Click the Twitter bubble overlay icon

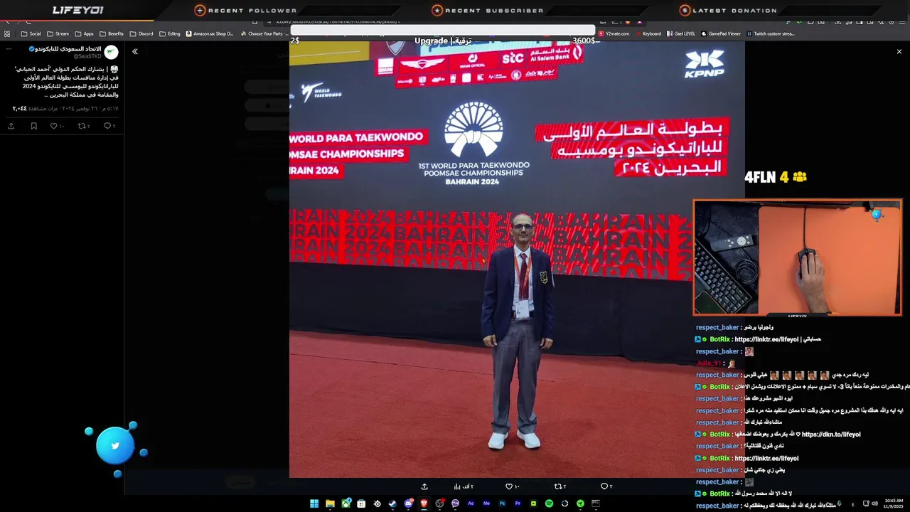[115, 447]
